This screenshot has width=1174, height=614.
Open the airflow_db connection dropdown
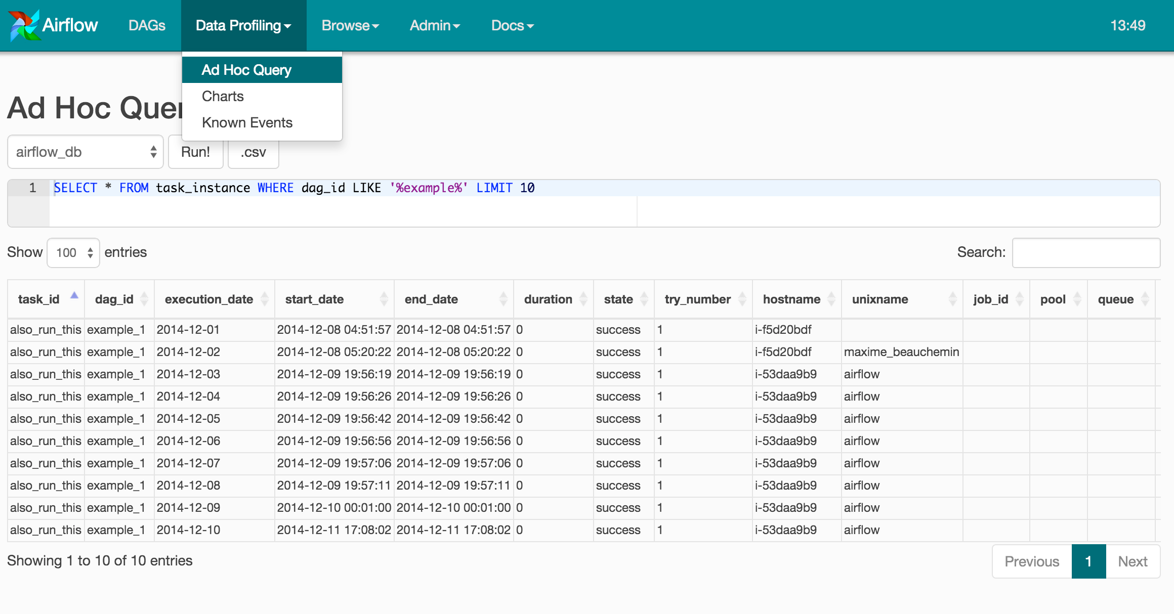point(85,152)
